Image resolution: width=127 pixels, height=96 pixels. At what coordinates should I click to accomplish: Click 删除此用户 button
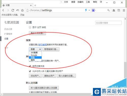(x=49, y=76)
